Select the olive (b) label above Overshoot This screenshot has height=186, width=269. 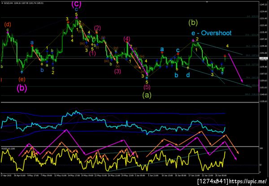tap(193, 22)
